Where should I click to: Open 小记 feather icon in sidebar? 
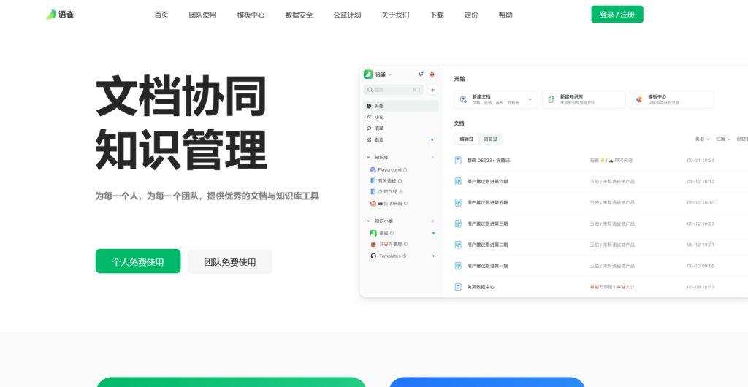(369, 117)
